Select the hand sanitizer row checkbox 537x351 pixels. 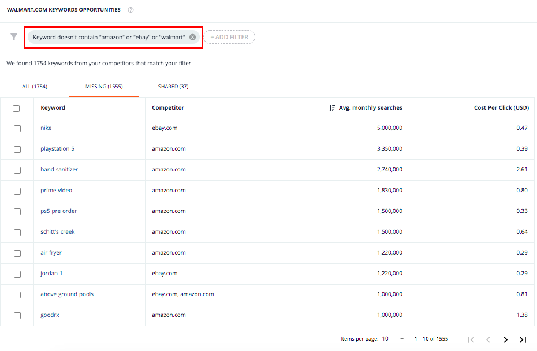pyautogui.click(x=17, y=170)
